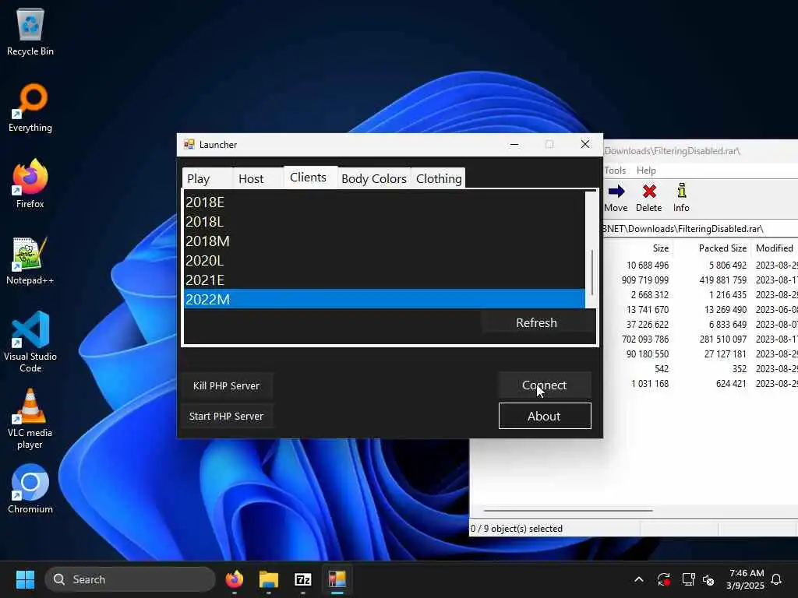
Task: Click the client list vertical scrollbar
Action: (x=591, y=272)
